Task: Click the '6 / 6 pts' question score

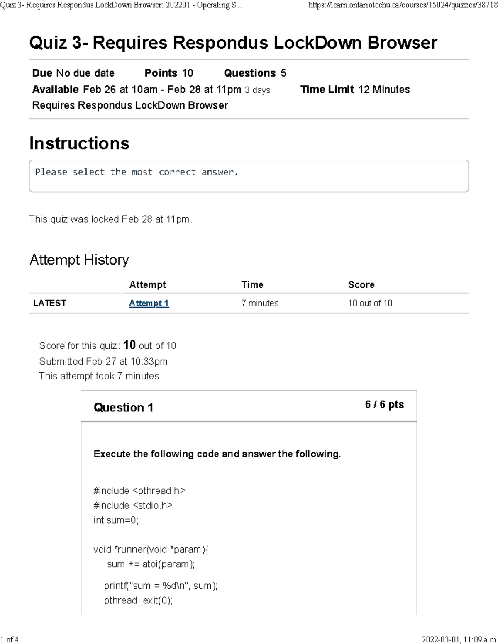Action: [384, 404]
